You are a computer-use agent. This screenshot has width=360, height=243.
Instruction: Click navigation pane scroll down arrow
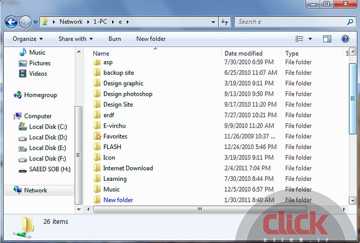[x=79, y=210]
